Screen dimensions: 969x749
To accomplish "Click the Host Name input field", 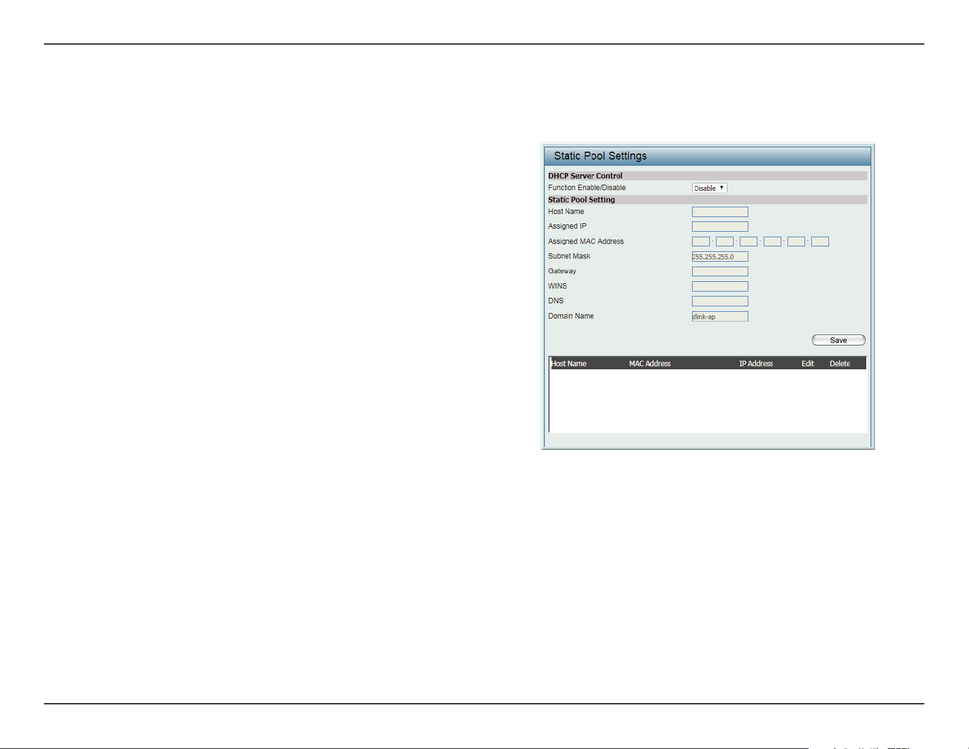I will [720, 212].
